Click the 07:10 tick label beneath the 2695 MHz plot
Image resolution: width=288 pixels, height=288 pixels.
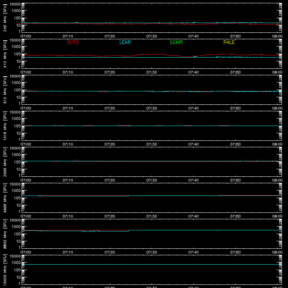(x=68, y=180)
